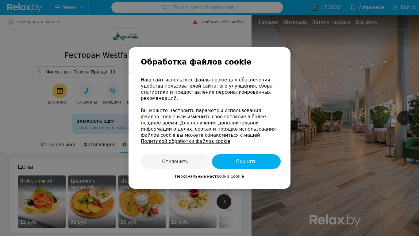Click the back arrow to Рестораны в Минске
419x236 pixels.
11,22
